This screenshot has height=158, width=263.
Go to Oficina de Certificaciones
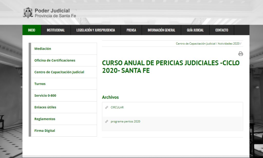pos(55,60)
